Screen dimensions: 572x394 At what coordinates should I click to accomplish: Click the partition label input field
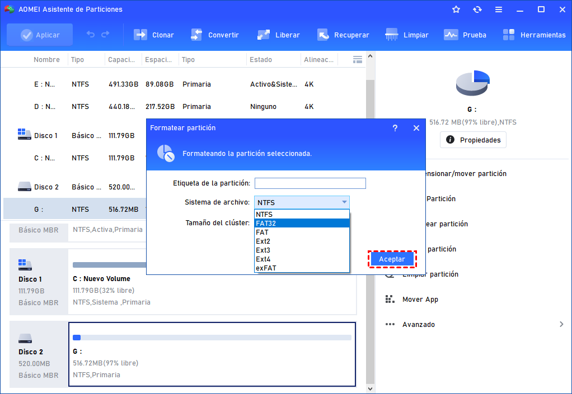point(310,183)
